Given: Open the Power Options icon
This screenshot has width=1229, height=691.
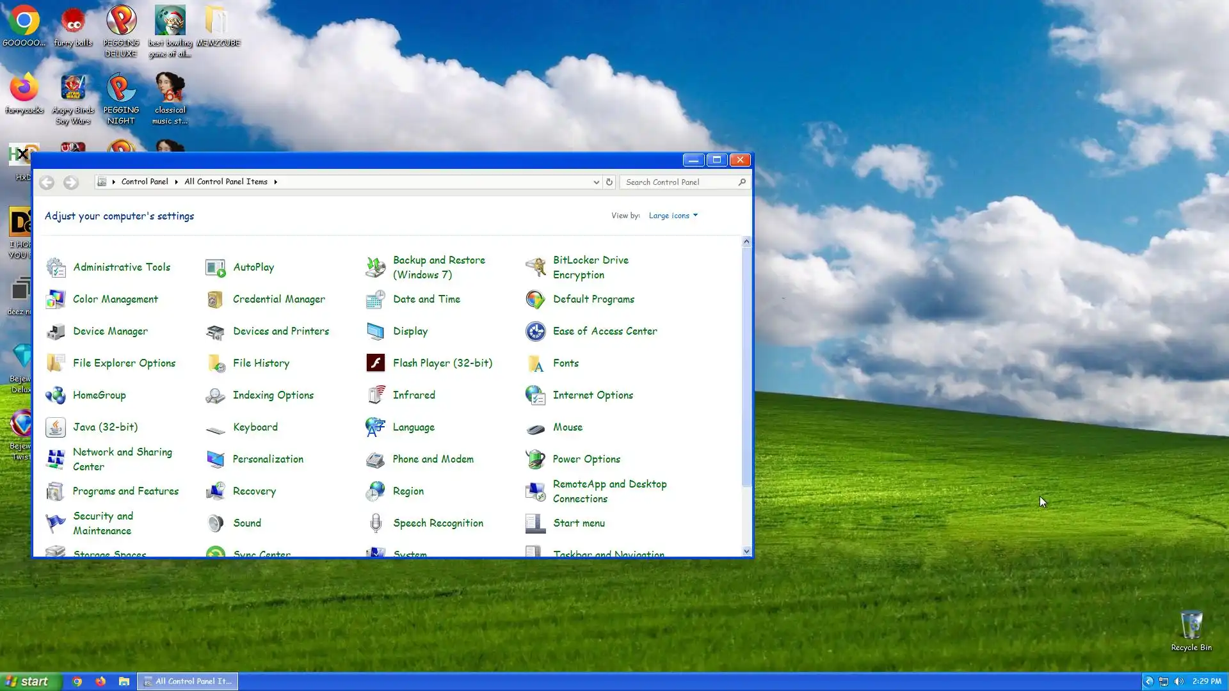Looking at the screenshot, I should [535, 459].
